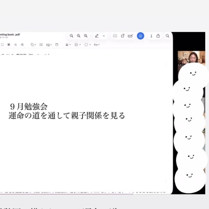Click the rotate page icon

pos(123,36)
